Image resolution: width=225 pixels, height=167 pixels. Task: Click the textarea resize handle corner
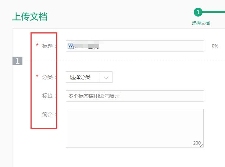click(x=202, y=145)
